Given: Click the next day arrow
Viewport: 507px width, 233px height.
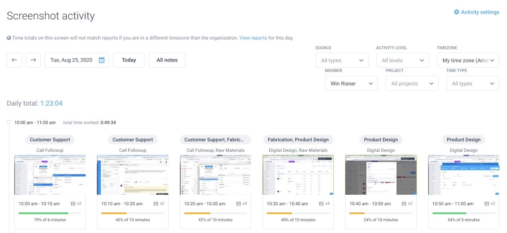Looking at the screenshot, I should coord(33,60).
